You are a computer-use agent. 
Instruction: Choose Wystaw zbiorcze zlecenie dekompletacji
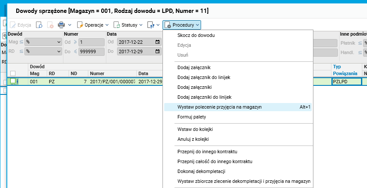(x=238, y=181)
